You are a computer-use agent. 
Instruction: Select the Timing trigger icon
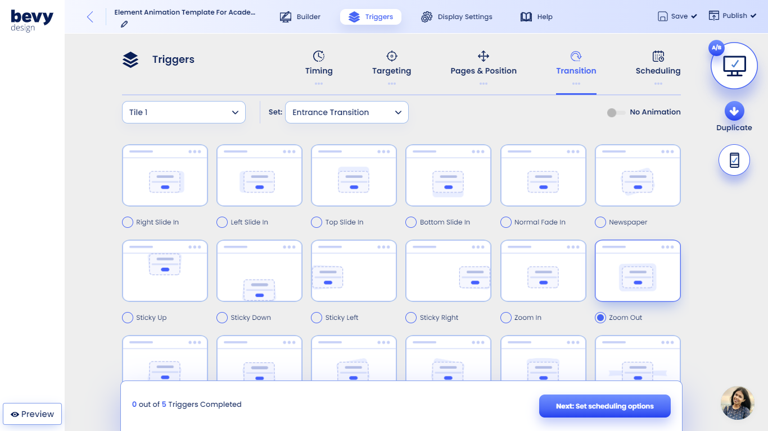coord(319,56)
